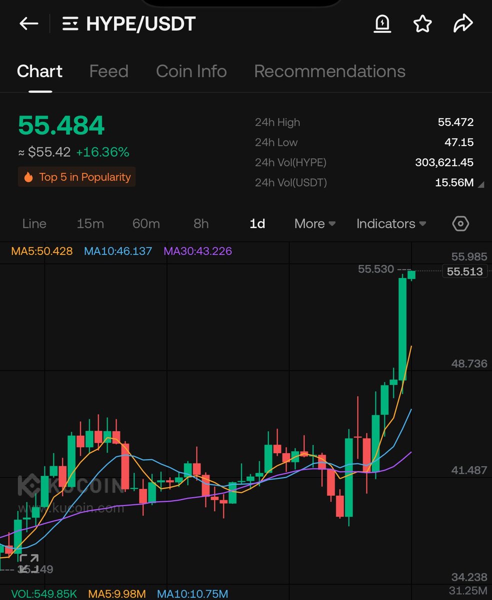Tap the MA5:50.428 indicator label
This screenshot has height=600, width=492.
pos(42,251)
